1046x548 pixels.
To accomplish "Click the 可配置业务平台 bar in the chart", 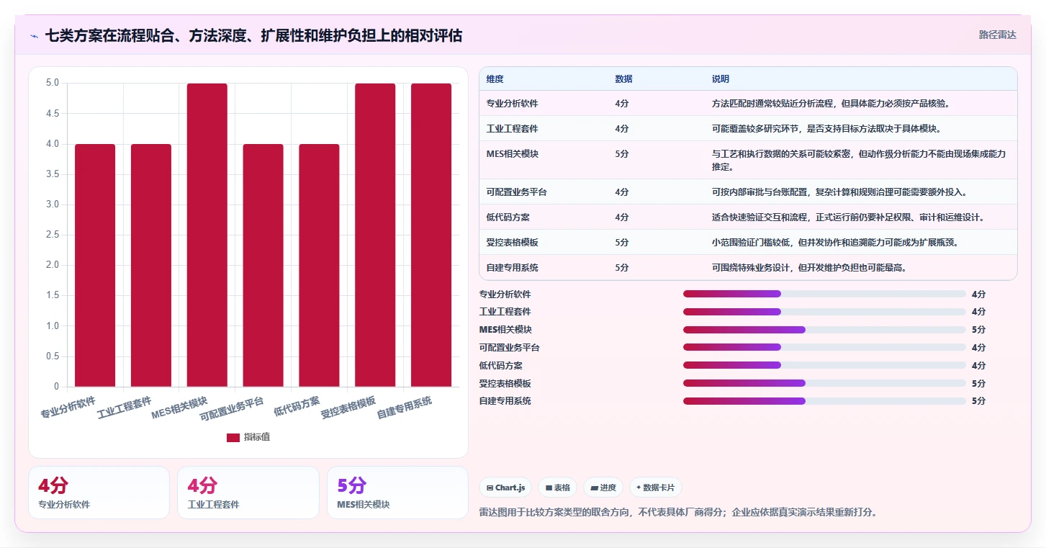I will [263, 265].
